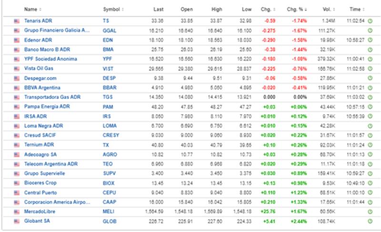Sort the table by Vol. column

coord(328,10)
